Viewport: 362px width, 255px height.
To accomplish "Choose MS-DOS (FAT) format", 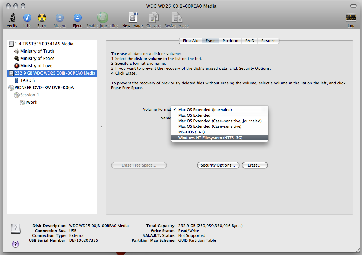I will [219, 132].
